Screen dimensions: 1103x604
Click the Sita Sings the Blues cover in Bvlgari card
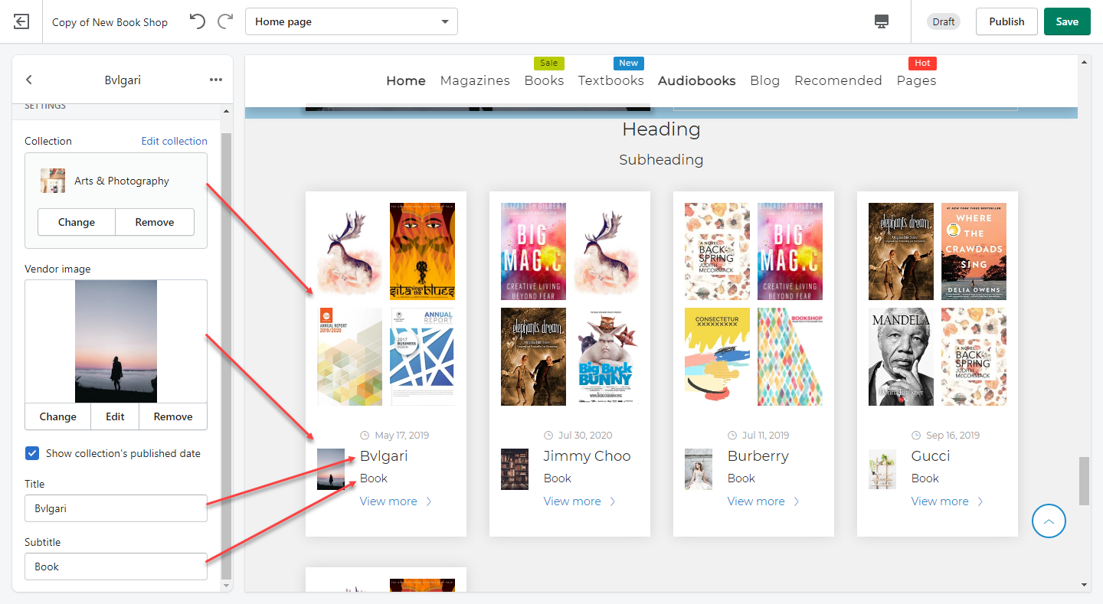422,251
